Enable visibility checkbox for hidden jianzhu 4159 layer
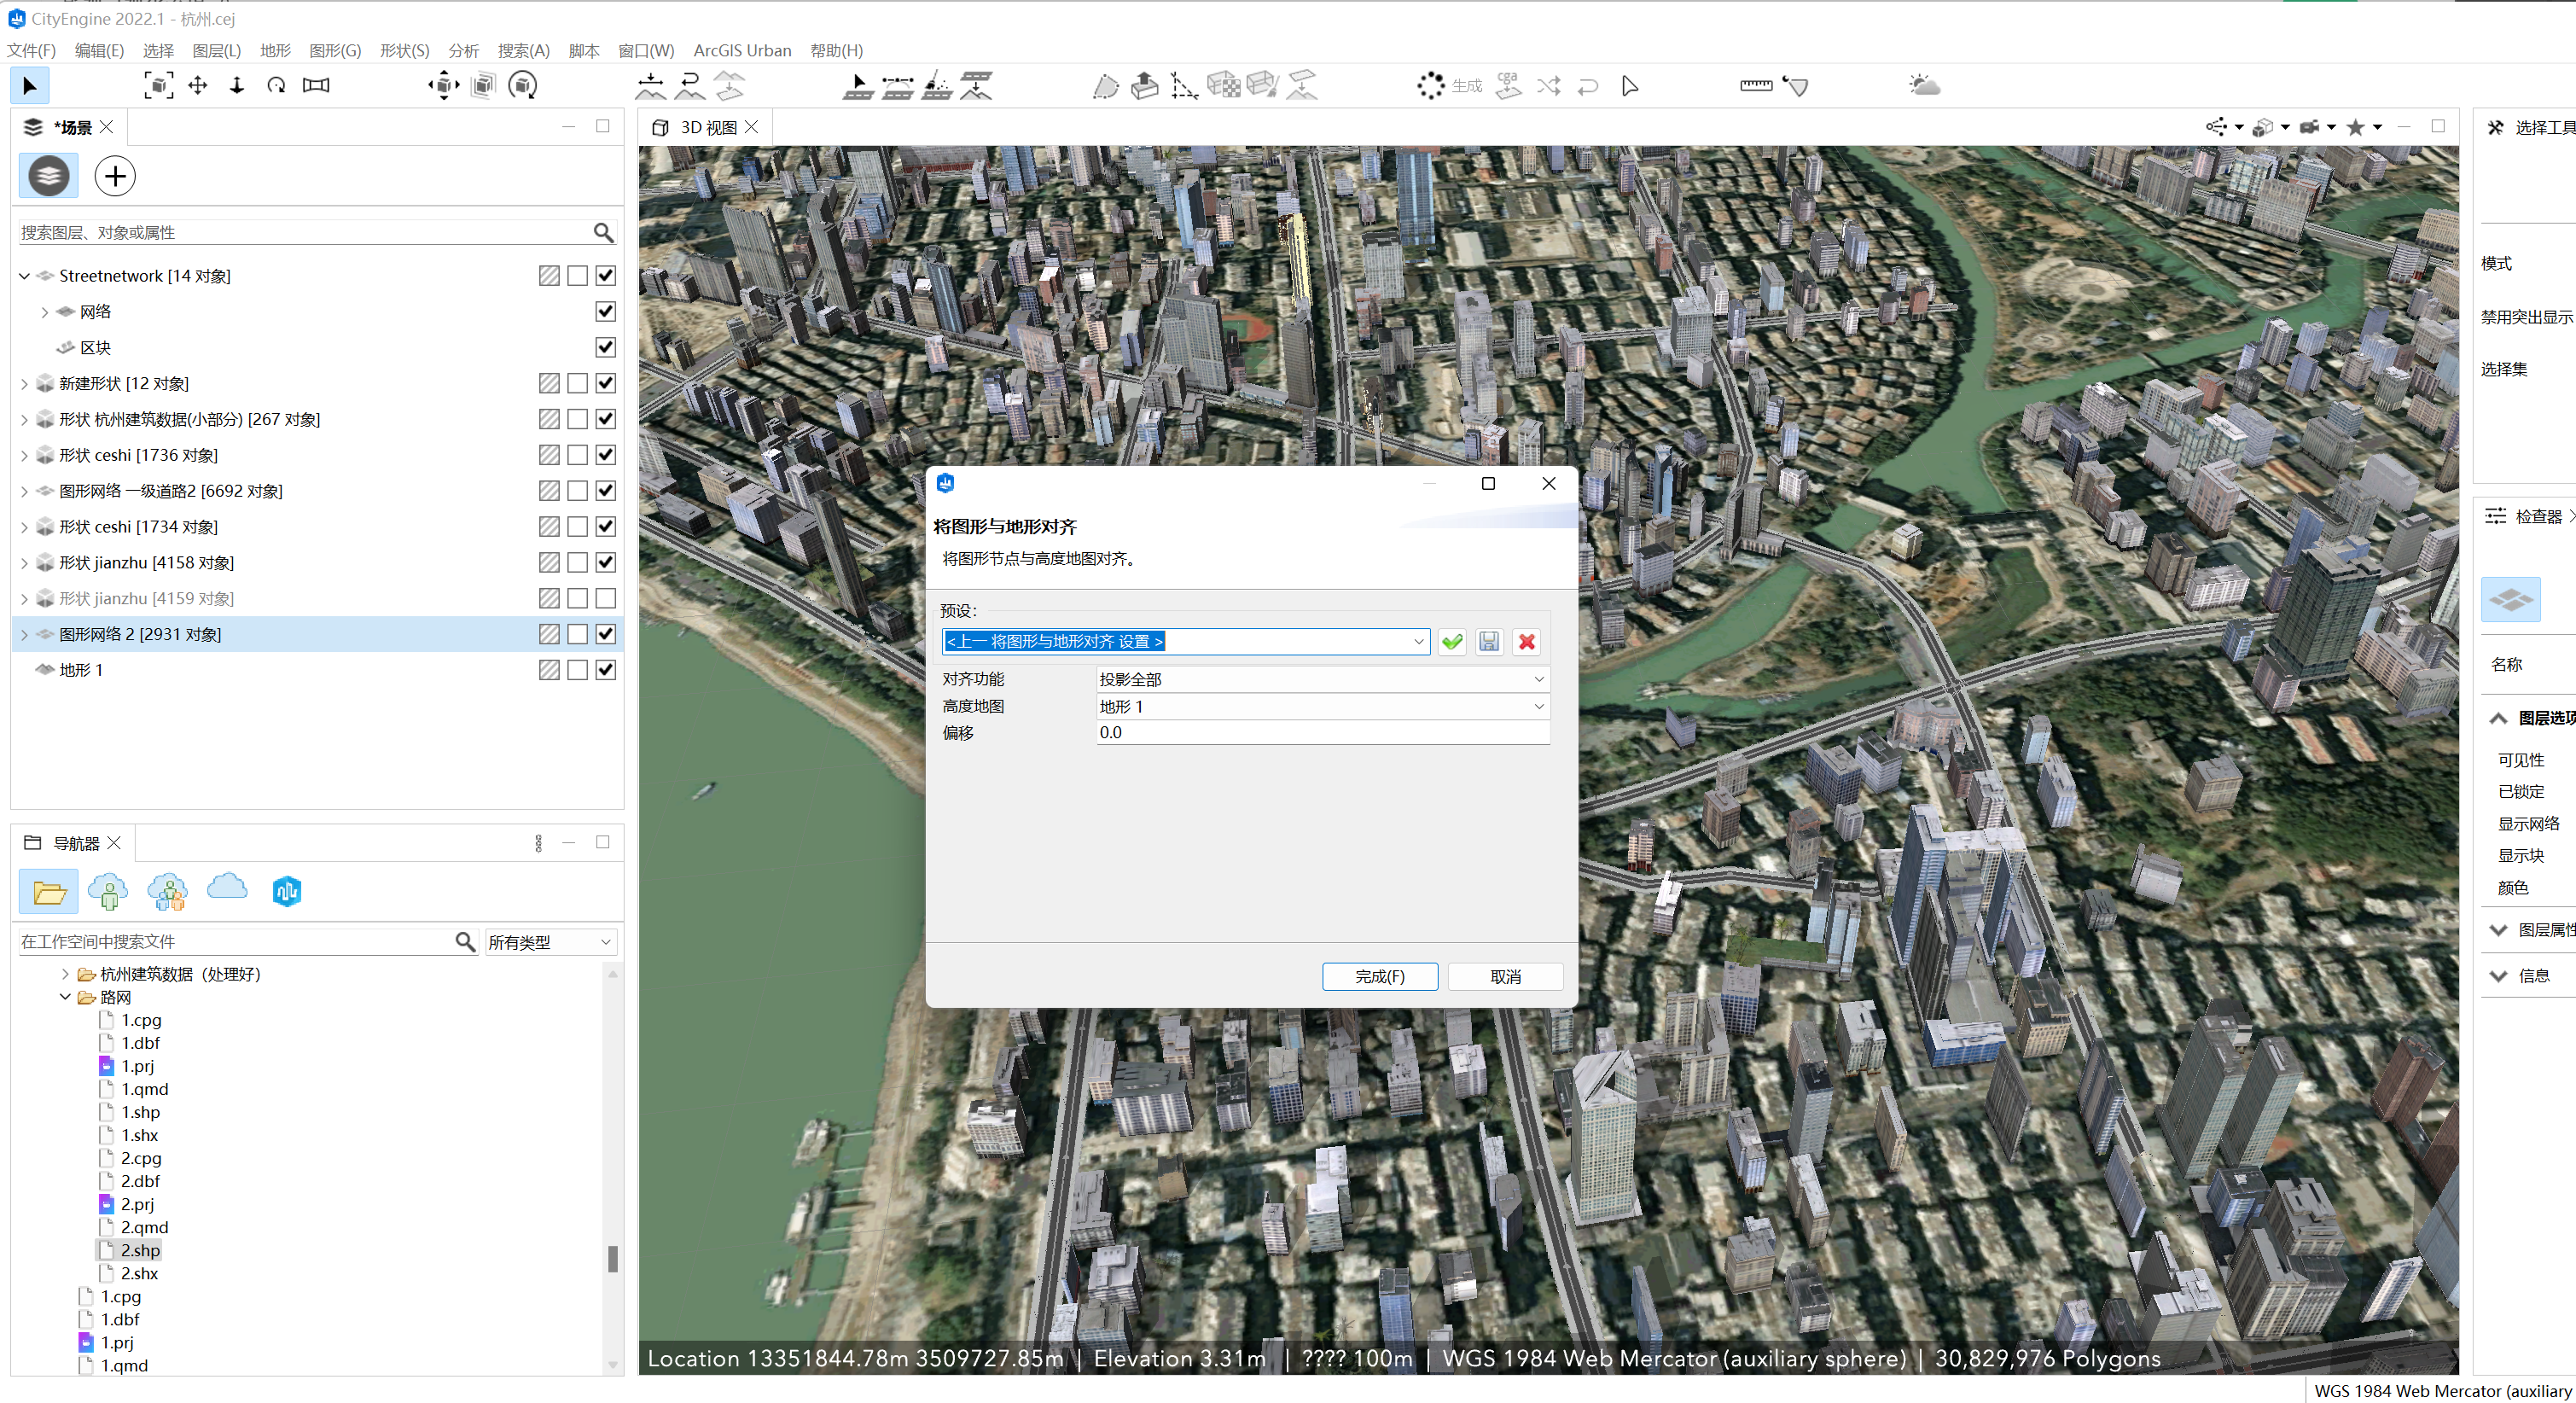2576x1403 pixels. (x=605, y=599)
